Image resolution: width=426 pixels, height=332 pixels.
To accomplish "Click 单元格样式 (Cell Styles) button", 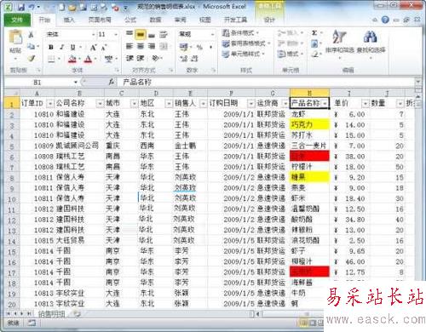I will [x=244, y=54].
